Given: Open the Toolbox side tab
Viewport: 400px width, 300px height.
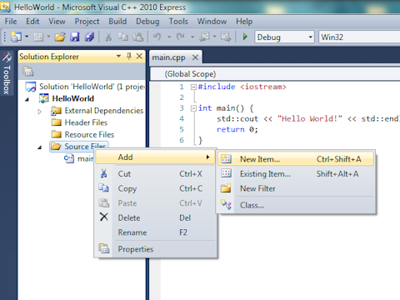Looking at the screenshot, I should coord(7,73).
